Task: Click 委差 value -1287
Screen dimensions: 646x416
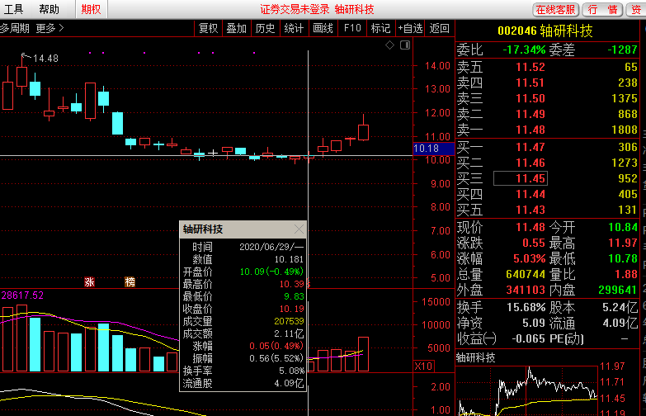Action: [x=623, y=50]
